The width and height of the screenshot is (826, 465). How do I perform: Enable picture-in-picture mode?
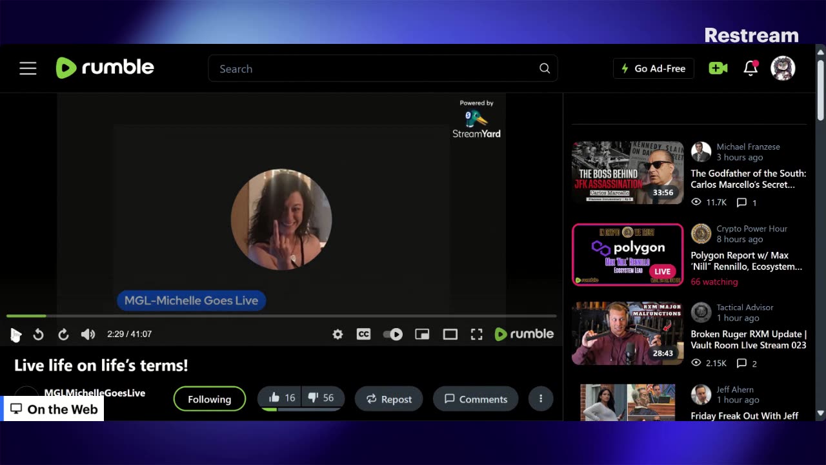point(422,334)
